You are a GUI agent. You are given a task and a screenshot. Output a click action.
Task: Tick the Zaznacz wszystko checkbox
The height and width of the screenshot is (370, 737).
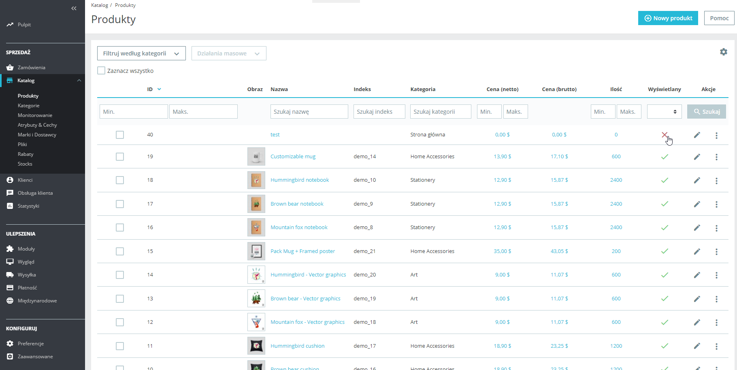click(101, 70)
